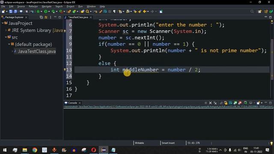Open Package Explorer View Menu dots
This screenshot has width=274, height=154.
[x=51, y=17]
